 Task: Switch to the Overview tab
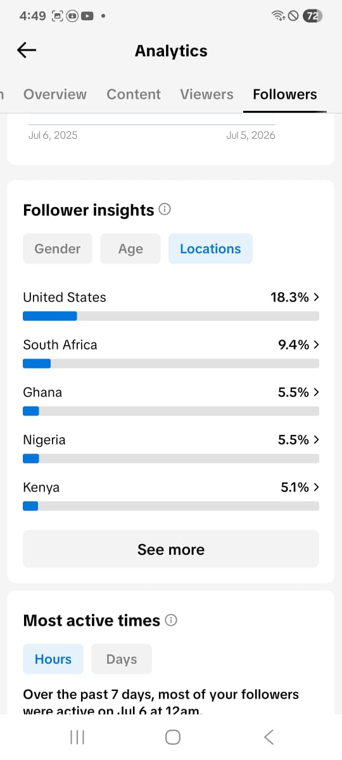[x=55, y=94]
